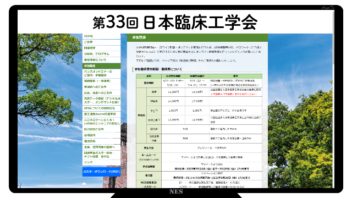
Task: Click the green 参加登録 section heading bar
Action: click(197, 37)
